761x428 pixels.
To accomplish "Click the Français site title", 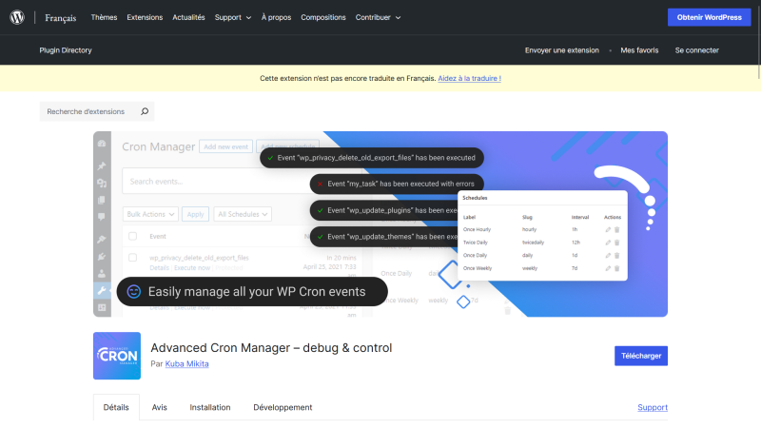I will tap(61, 18).
